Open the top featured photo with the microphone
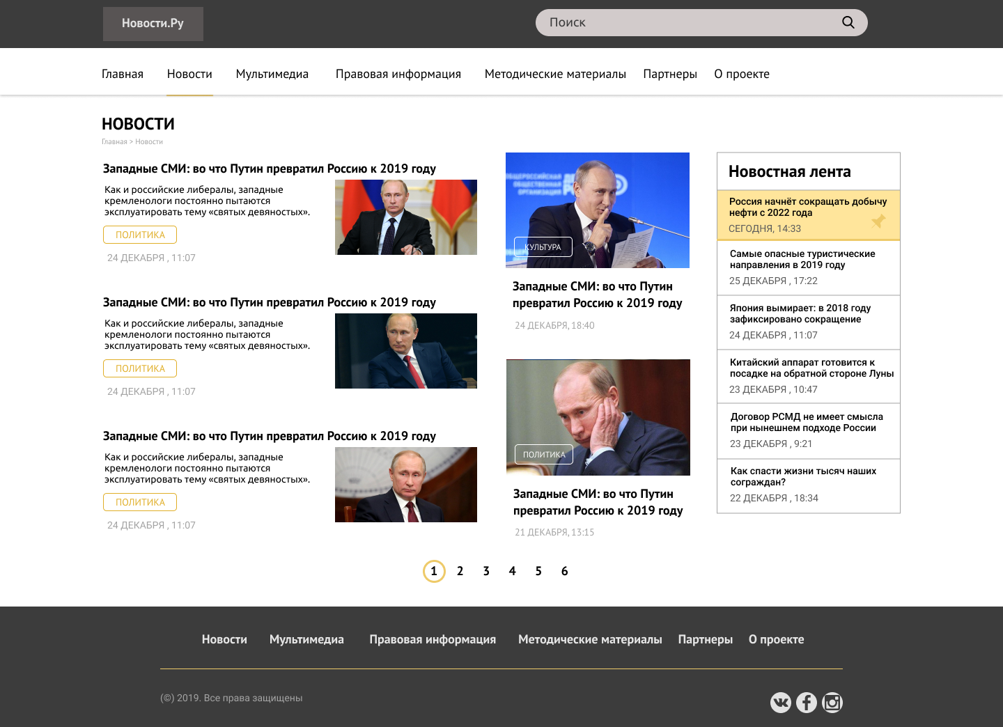1003x727 pixels. (598, 210)
